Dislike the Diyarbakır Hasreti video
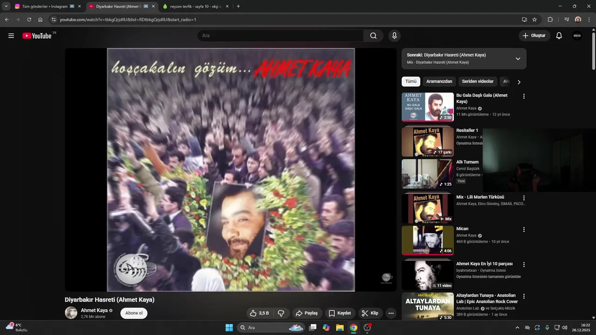 pyautogui.click(x=281, y=313)
